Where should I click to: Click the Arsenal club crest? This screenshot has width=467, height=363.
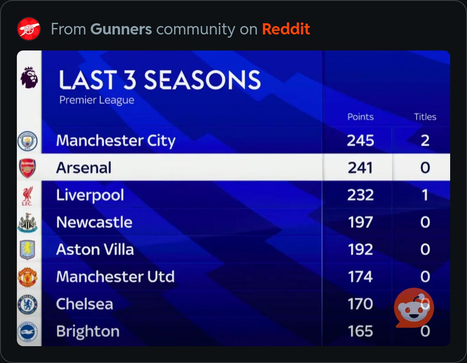click(x=28, y=168)
